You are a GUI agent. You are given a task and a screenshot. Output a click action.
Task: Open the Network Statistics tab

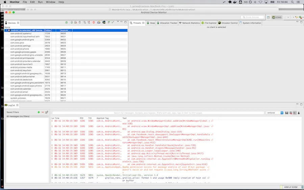click(189, 23)
